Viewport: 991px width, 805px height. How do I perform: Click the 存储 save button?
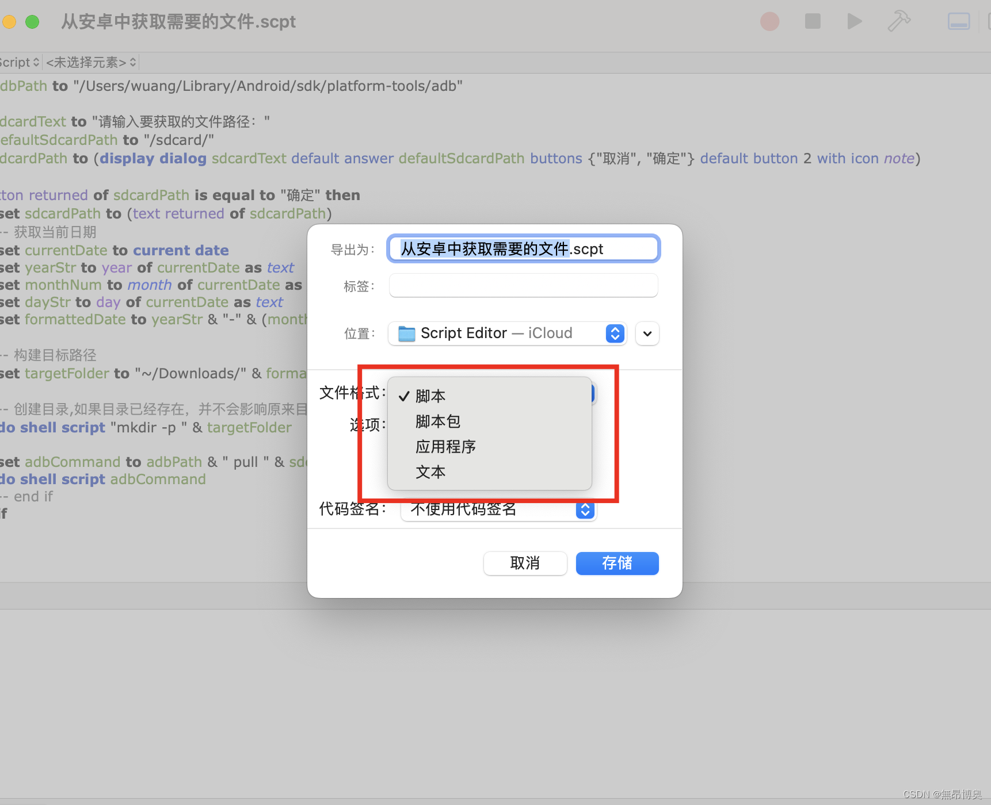tap(617, 563)
